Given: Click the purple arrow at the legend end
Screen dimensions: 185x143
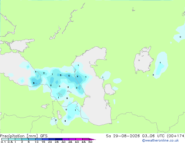Looking at the screenshot, I should point(92,139).
